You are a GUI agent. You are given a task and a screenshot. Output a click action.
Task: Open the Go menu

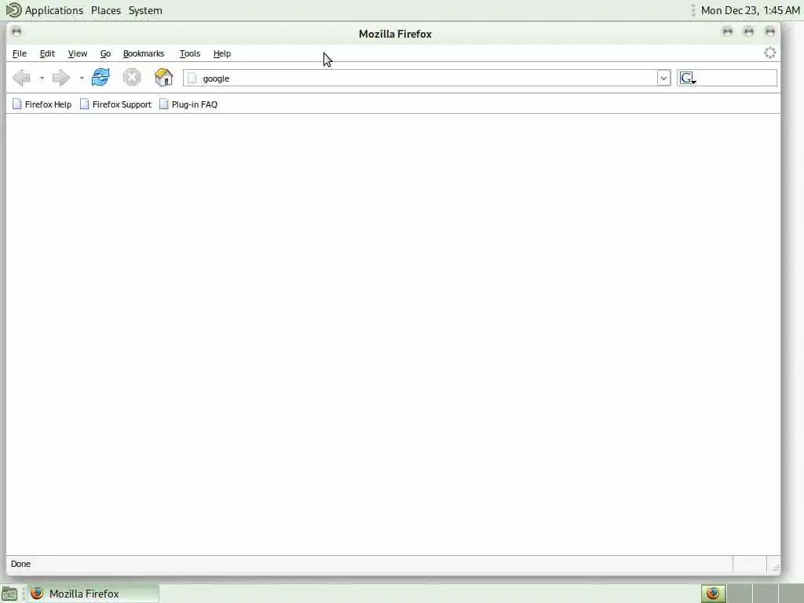(106, 53)
